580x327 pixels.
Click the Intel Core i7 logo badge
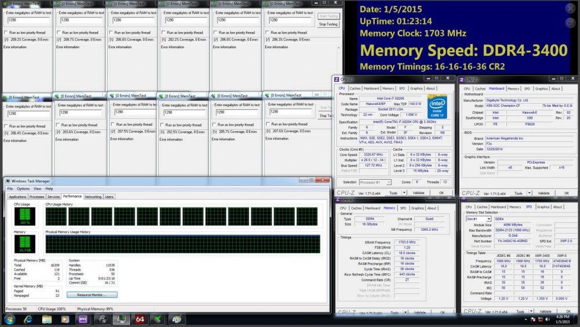click(x=437, y=107)
